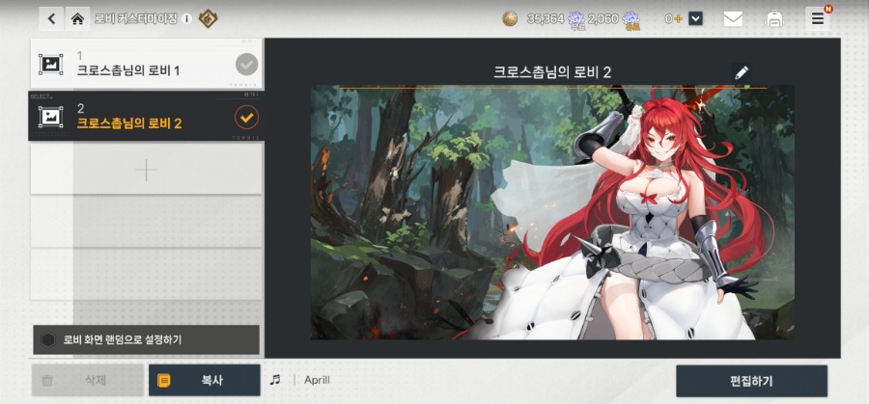Click the 편집하기 edit button
This screenshot has height=404, width=869.
click(751, 381)
